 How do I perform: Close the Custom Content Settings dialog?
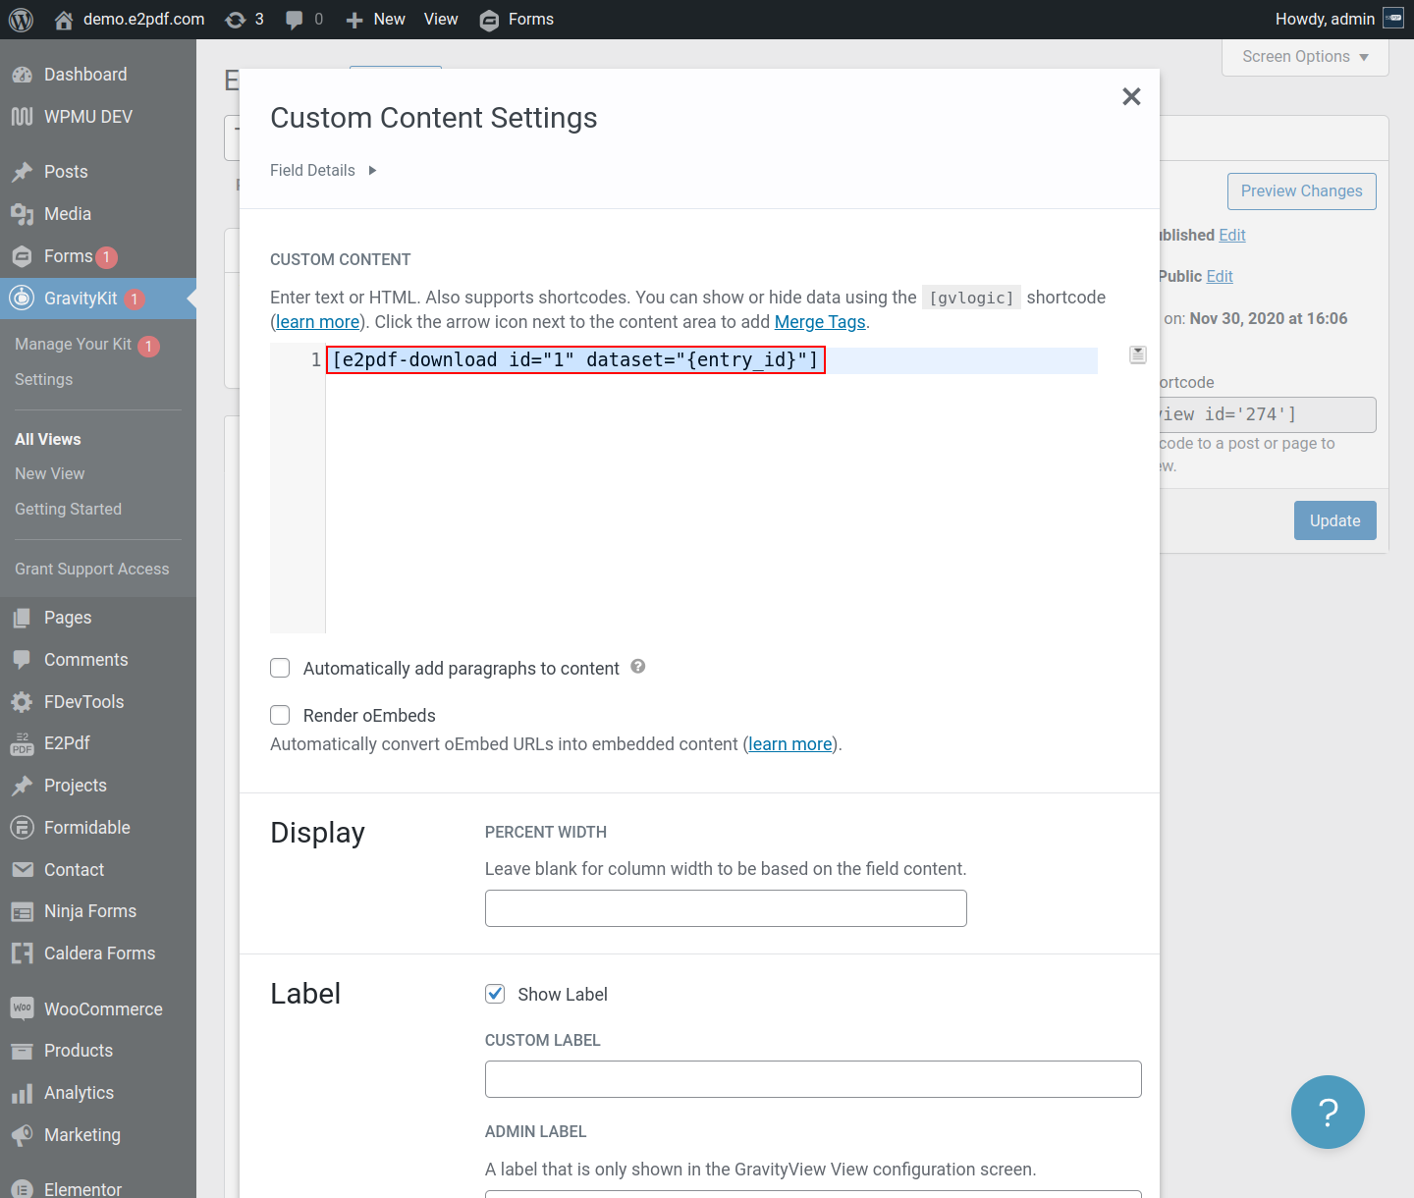1131,96
